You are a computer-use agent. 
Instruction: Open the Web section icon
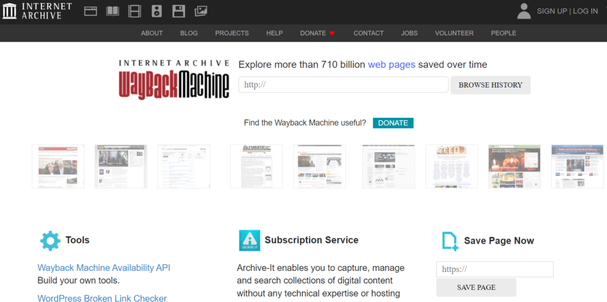(90, 11)
